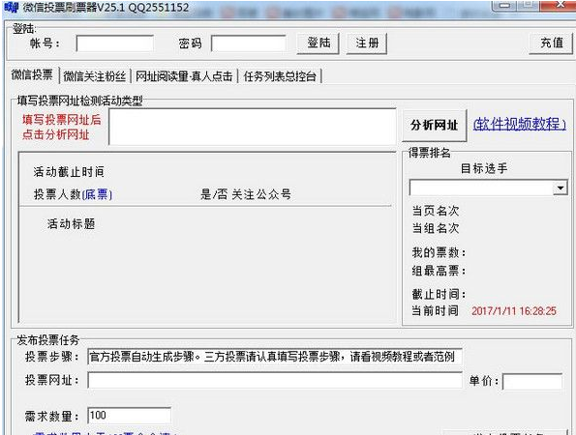Click the app icon in title bar
The width and height of the screenshot is (576, 435).
(x=12, y=7)
